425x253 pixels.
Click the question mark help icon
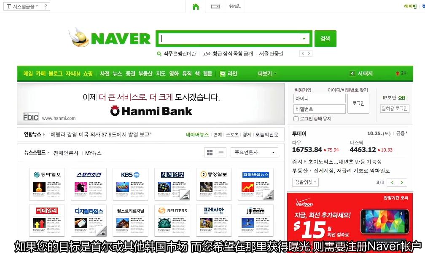click(46, 6)
